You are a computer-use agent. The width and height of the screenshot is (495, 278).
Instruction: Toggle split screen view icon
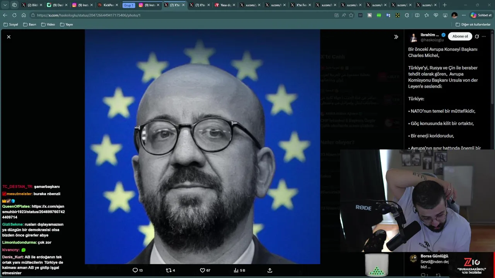click(x=417, y=15)
